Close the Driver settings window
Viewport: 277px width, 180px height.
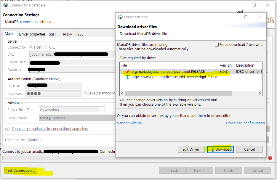tap(260, 17)
